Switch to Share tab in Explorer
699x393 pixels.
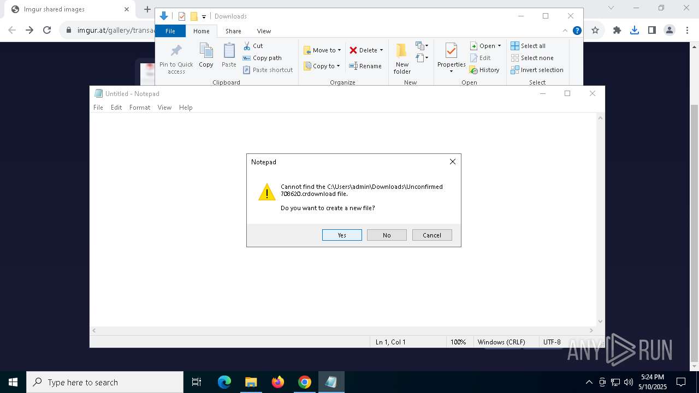coord(233,31)
